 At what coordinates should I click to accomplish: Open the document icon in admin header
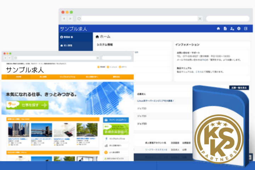coord(225,29)
